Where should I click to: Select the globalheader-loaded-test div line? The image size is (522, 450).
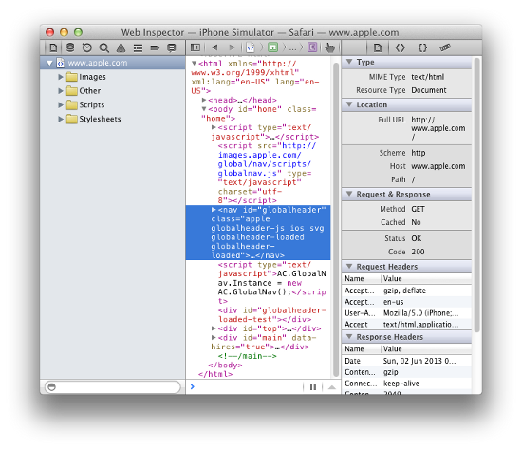[271, 315]
